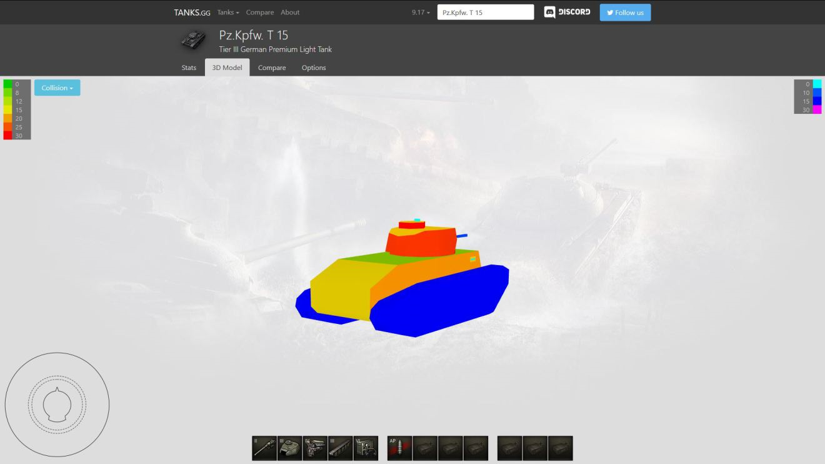The width and height of the screenshot is (825, 464).
Task: Click the Pz.Kpfw. T 15 tank thumbnail
Action: point(193,40)
